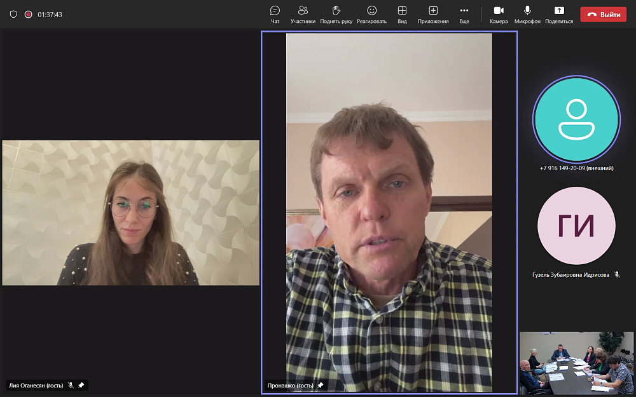The height and width of the screenshot is (397, 636).
Task: Click muted mic icon by Гузель Зубаировна Идрисова
Action: (x=617, y=275)
